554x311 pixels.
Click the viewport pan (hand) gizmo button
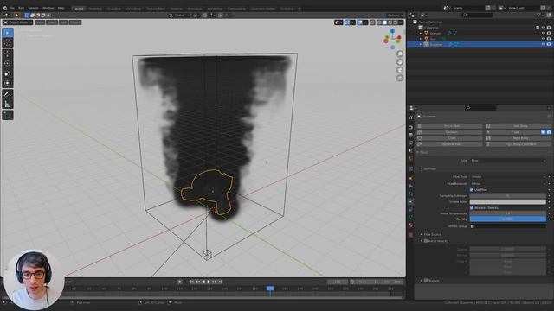click(x=400, y=62)
